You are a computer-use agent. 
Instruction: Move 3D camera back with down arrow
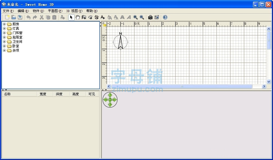[110, 105]
